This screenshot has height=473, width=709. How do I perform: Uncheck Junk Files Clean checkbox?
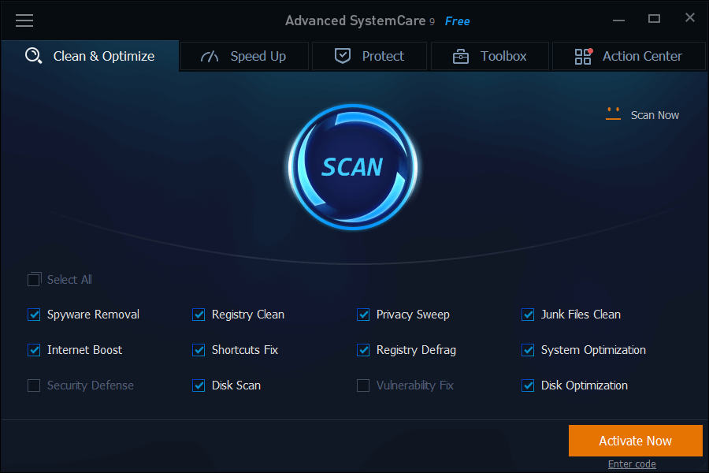[528, 314]
